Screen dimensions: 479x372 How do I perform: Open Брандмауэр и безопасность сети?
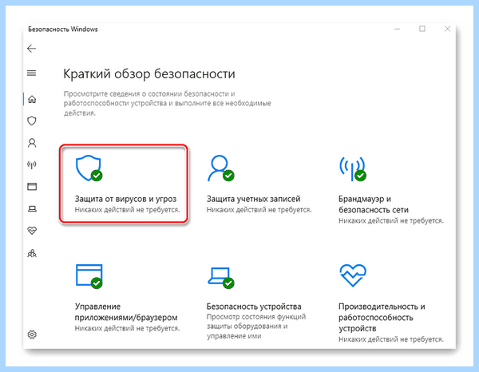[374, 204]
